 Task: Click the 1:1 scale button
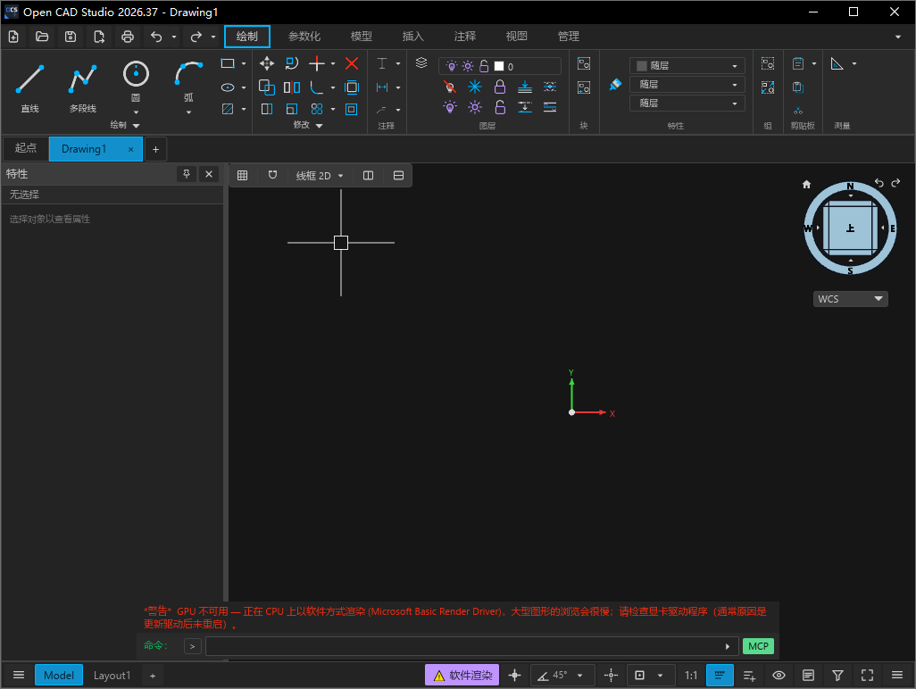(691, 676)
